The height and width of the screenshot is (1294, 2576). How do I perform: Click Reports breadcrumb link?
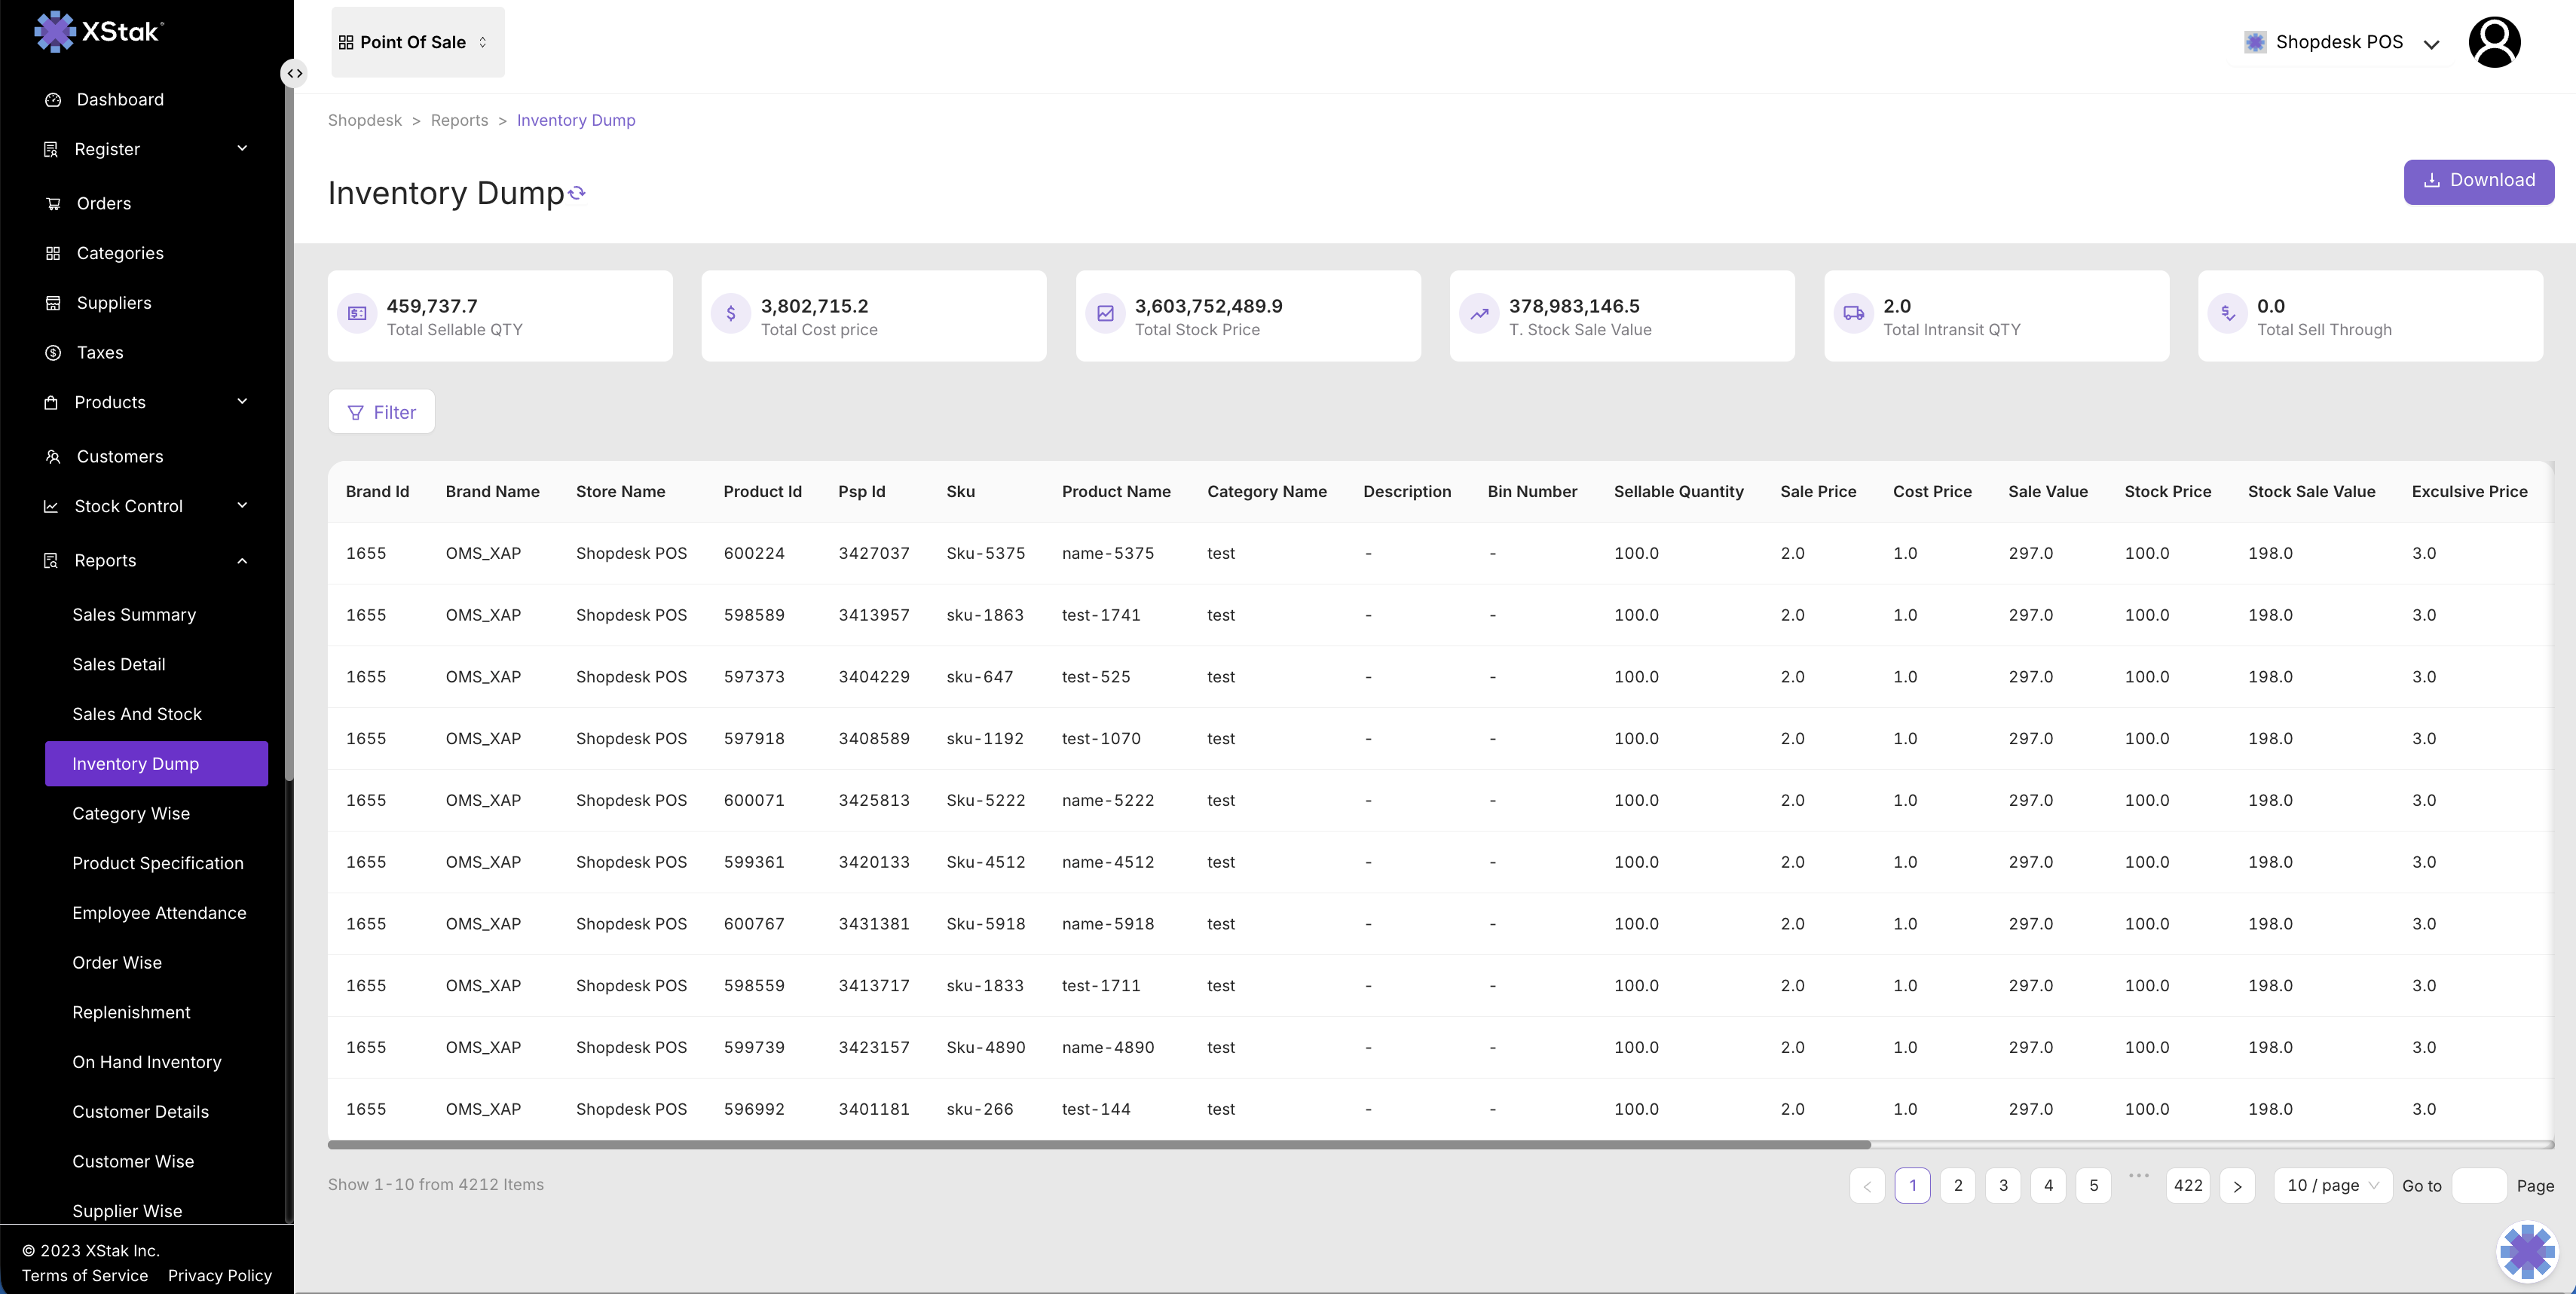tap(459, 120)
